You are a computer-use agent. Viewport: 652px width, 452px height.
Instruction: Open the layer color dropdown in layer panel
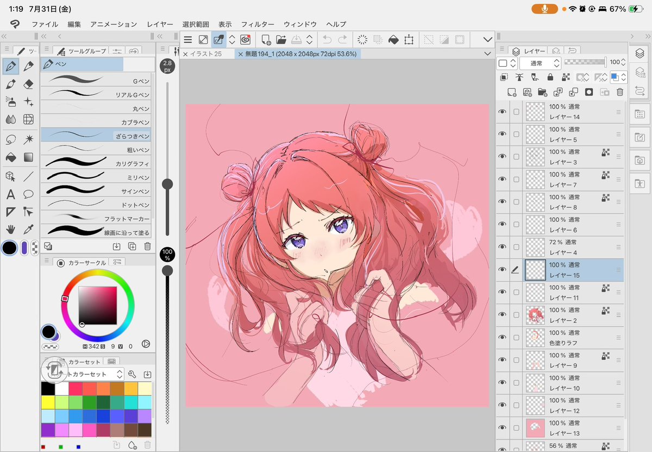[x=618, y=78]
